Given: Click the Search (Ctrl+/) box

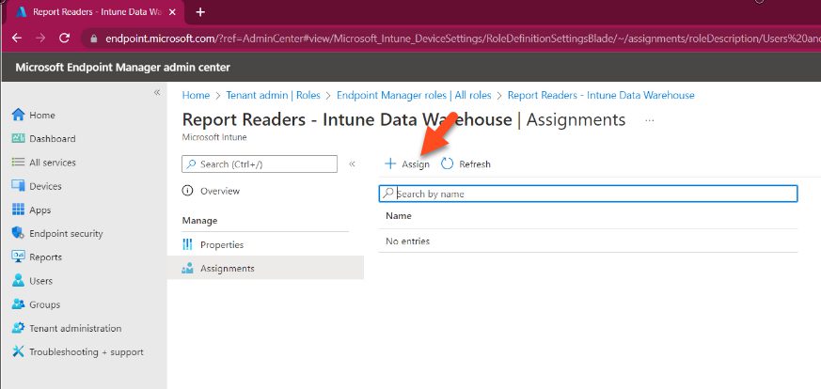Looking at the screenshot, I should pos(260,163).
